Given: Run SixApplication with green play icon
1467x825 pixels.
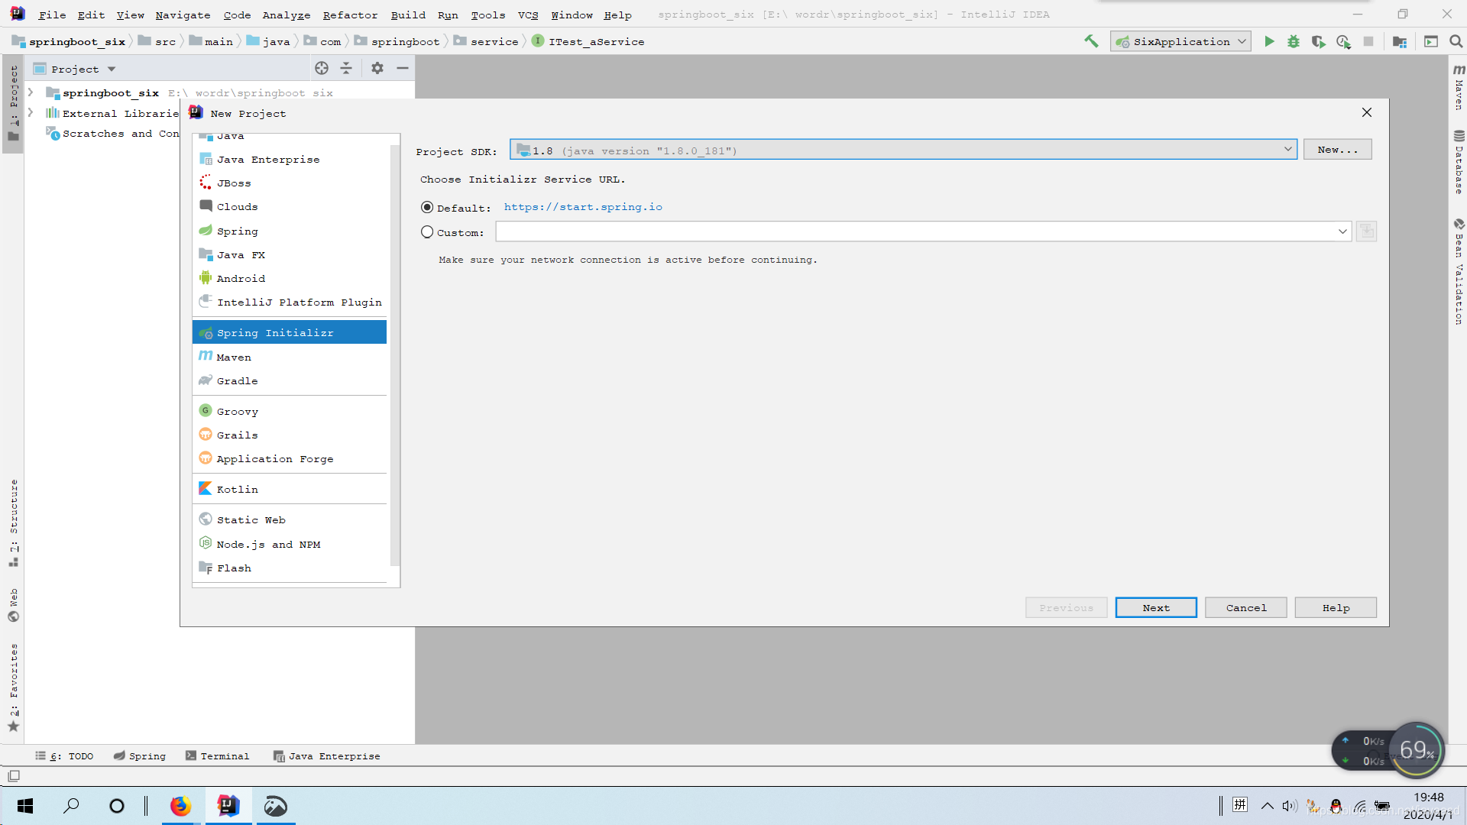Looking at the screenshot, I should [1269, 41].
